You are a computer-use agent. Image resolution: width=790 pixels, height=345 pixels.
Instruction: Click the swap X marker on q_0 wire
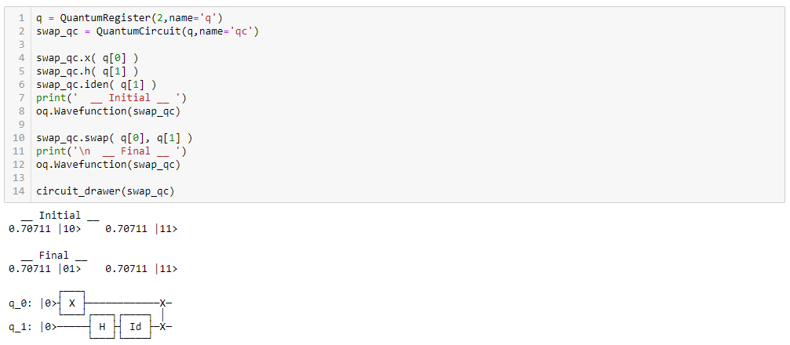pos(162,303)
